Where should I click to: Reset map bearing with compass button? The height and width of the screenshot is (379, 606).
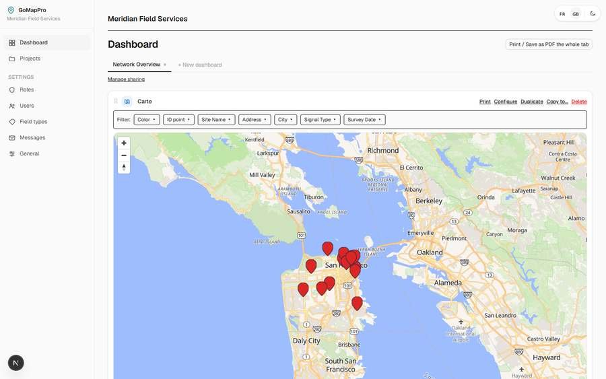pos(124,168)
